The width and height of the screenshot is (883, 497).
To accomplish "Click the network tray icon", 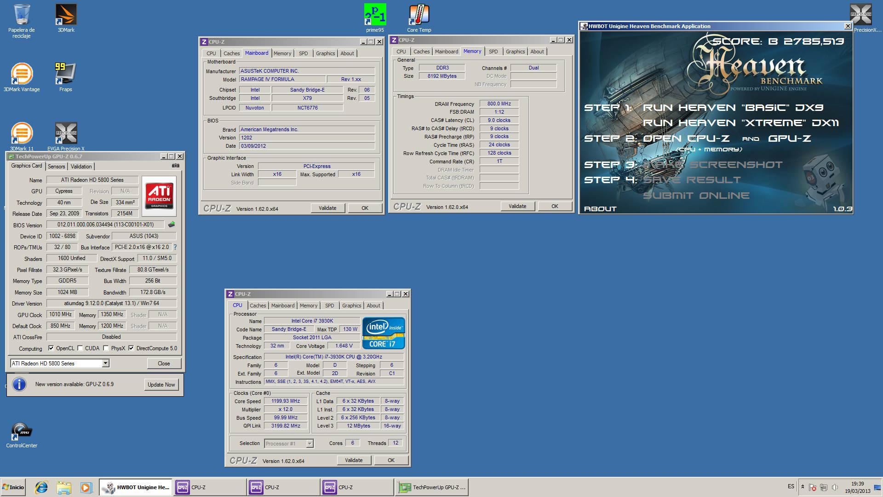I will point(824,487).
